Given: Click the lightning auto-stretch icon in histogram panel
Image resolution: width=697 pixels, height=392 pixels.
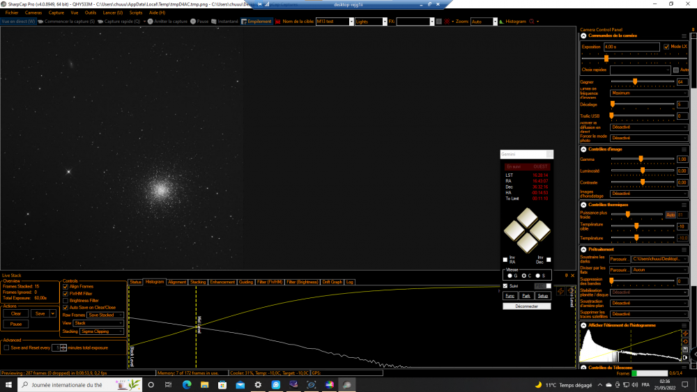Looking at the screenshot, I should (685, 334).
